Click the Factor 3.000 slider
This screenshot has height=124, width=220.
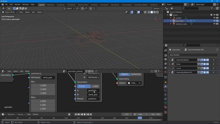(x=88, y=86)
